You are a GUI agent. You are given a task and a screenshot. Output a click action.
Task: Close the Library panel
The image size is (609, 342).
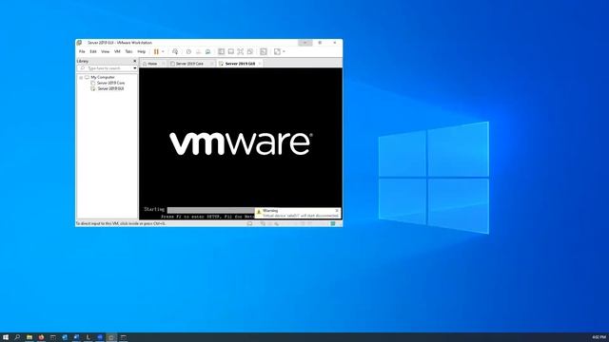click(135, 61)
